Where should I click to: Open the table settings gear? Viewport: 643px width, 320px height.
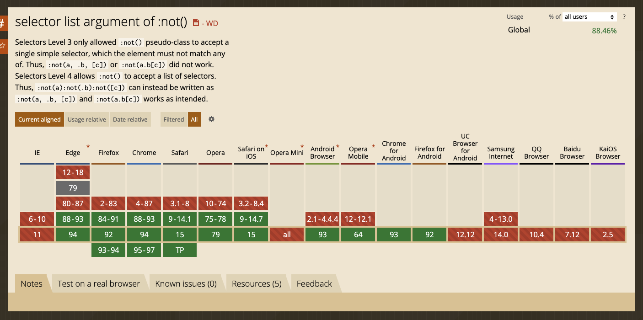(x=211, y=119)
